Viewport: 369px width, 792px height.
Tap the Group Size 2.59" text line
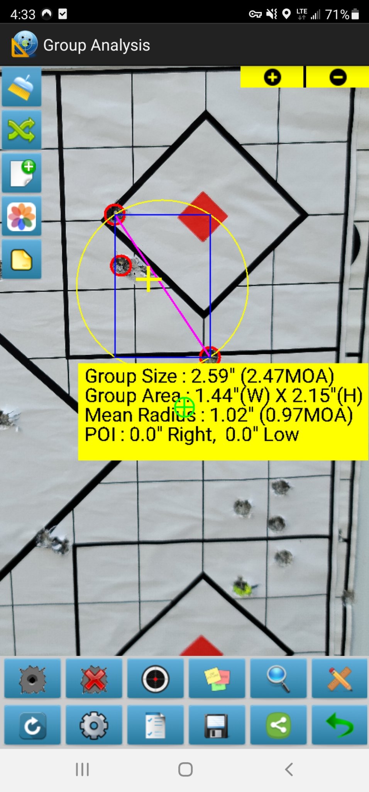(210, 376)
